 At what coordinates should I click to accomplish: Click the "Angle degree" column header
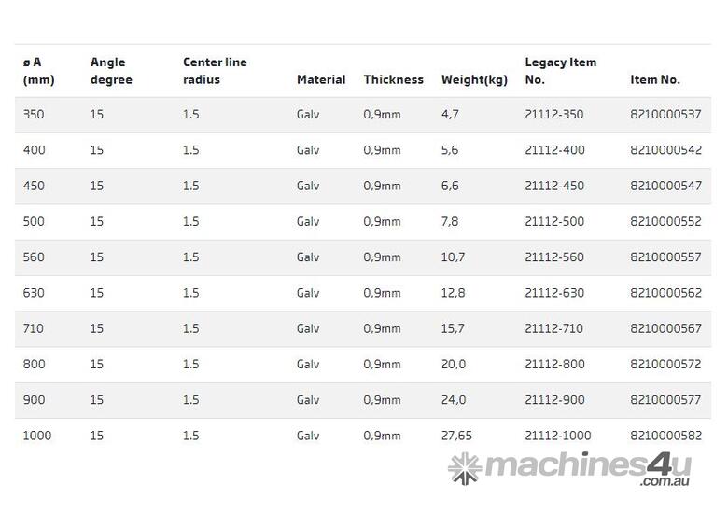(x=111, y=71)
